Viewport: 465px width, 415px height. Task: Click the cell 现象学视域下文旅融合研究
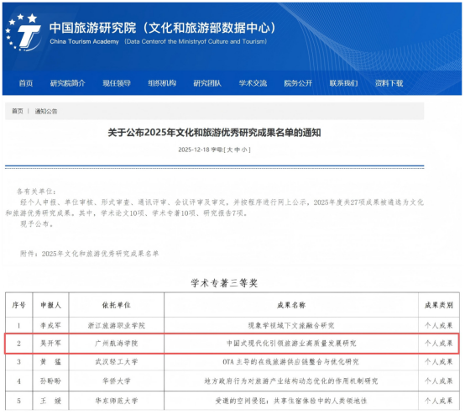(x=291, y=325)
